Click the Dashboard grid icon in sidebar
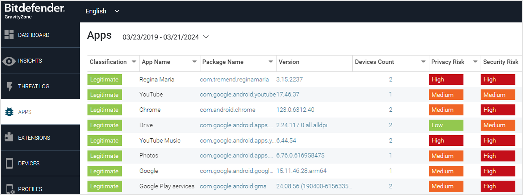 (9, 35)
